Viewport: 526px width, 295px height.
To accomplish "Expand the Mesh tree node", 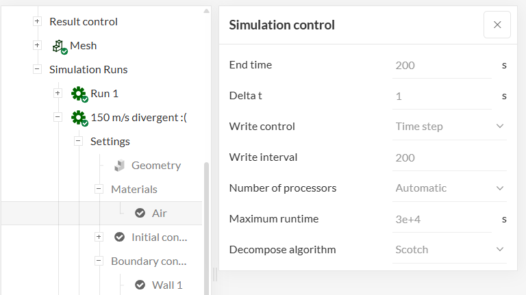I will (x=37, y=46).
